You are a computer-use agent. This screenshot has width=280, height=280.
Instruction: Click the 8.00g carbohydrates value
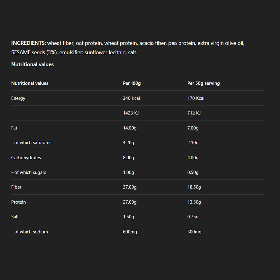[129, 158]
